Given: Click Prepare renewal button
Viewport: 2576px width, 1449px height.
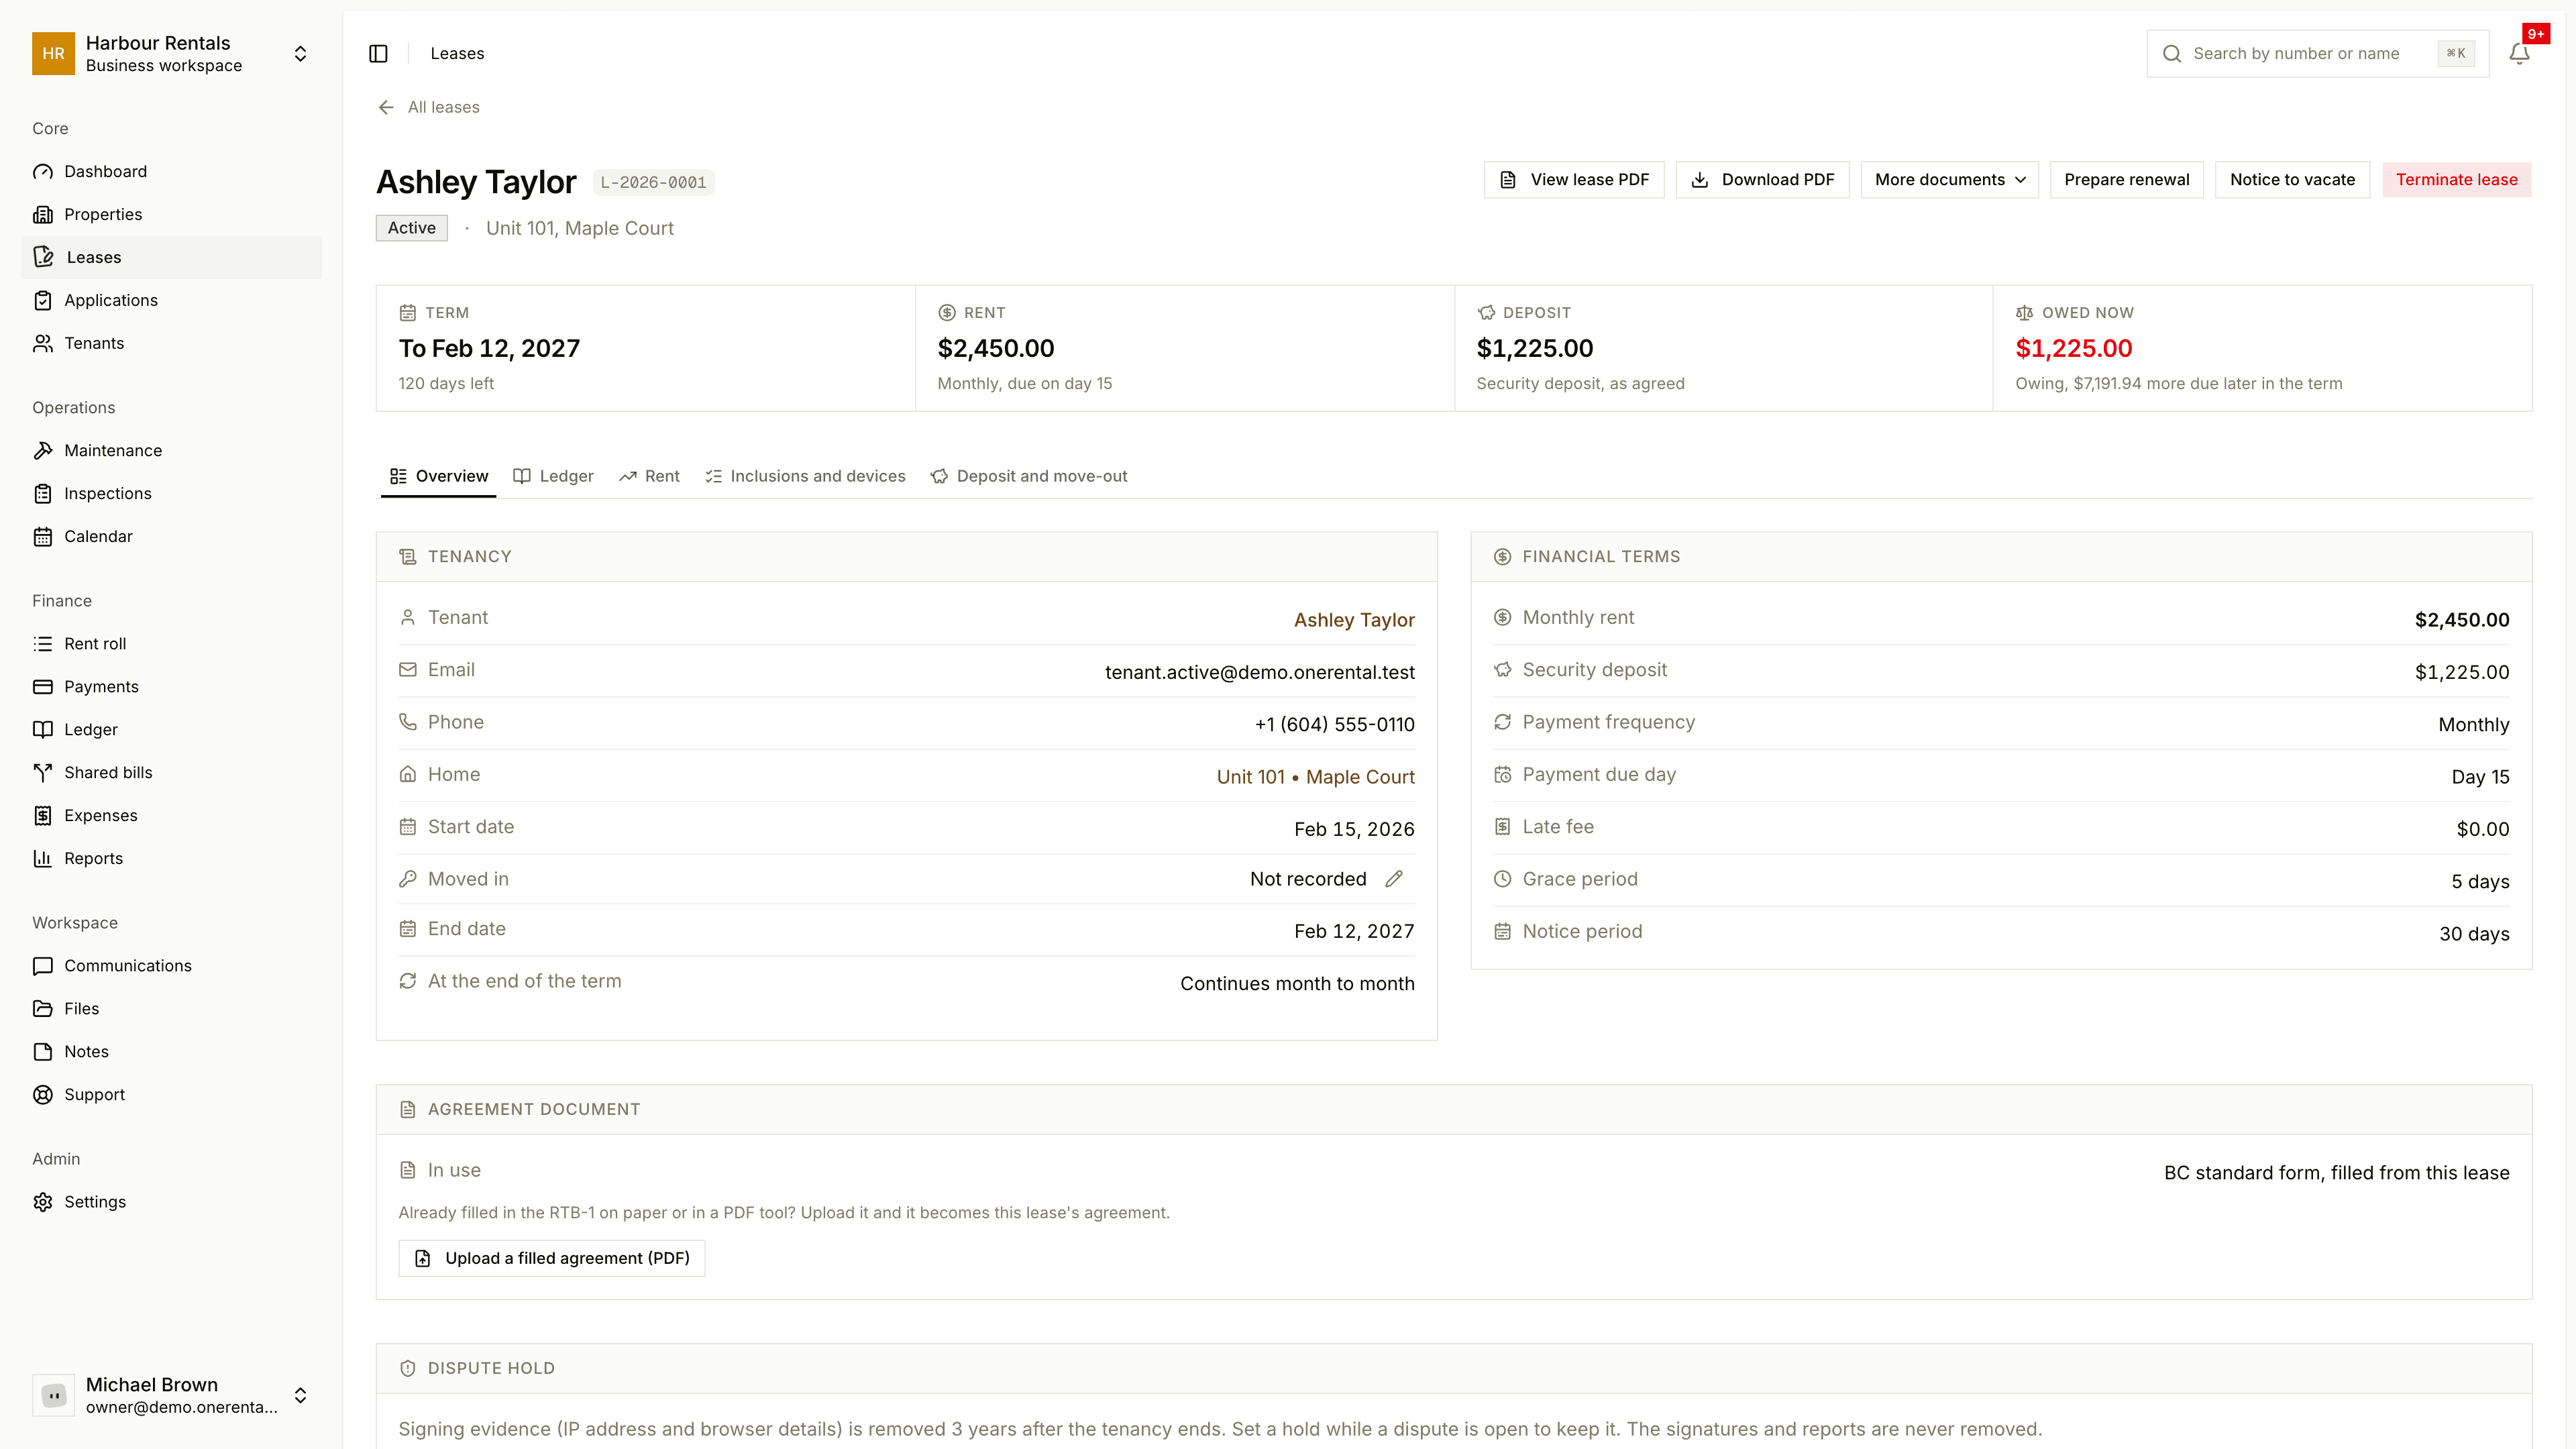Looking at the screenshot, I should pos(2126,180).
